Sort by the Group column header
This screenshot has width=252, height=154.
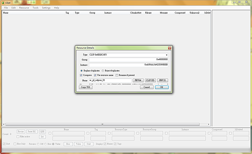[x=96, y=13]
